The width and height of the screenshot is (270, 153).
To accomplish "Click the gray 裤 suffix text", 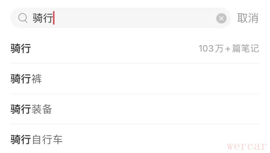I will point(37,79).
